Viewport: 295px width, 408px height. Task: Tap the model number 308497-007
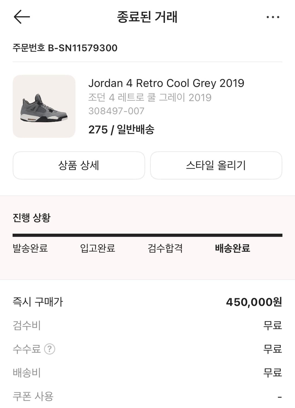tap(116, 111)
